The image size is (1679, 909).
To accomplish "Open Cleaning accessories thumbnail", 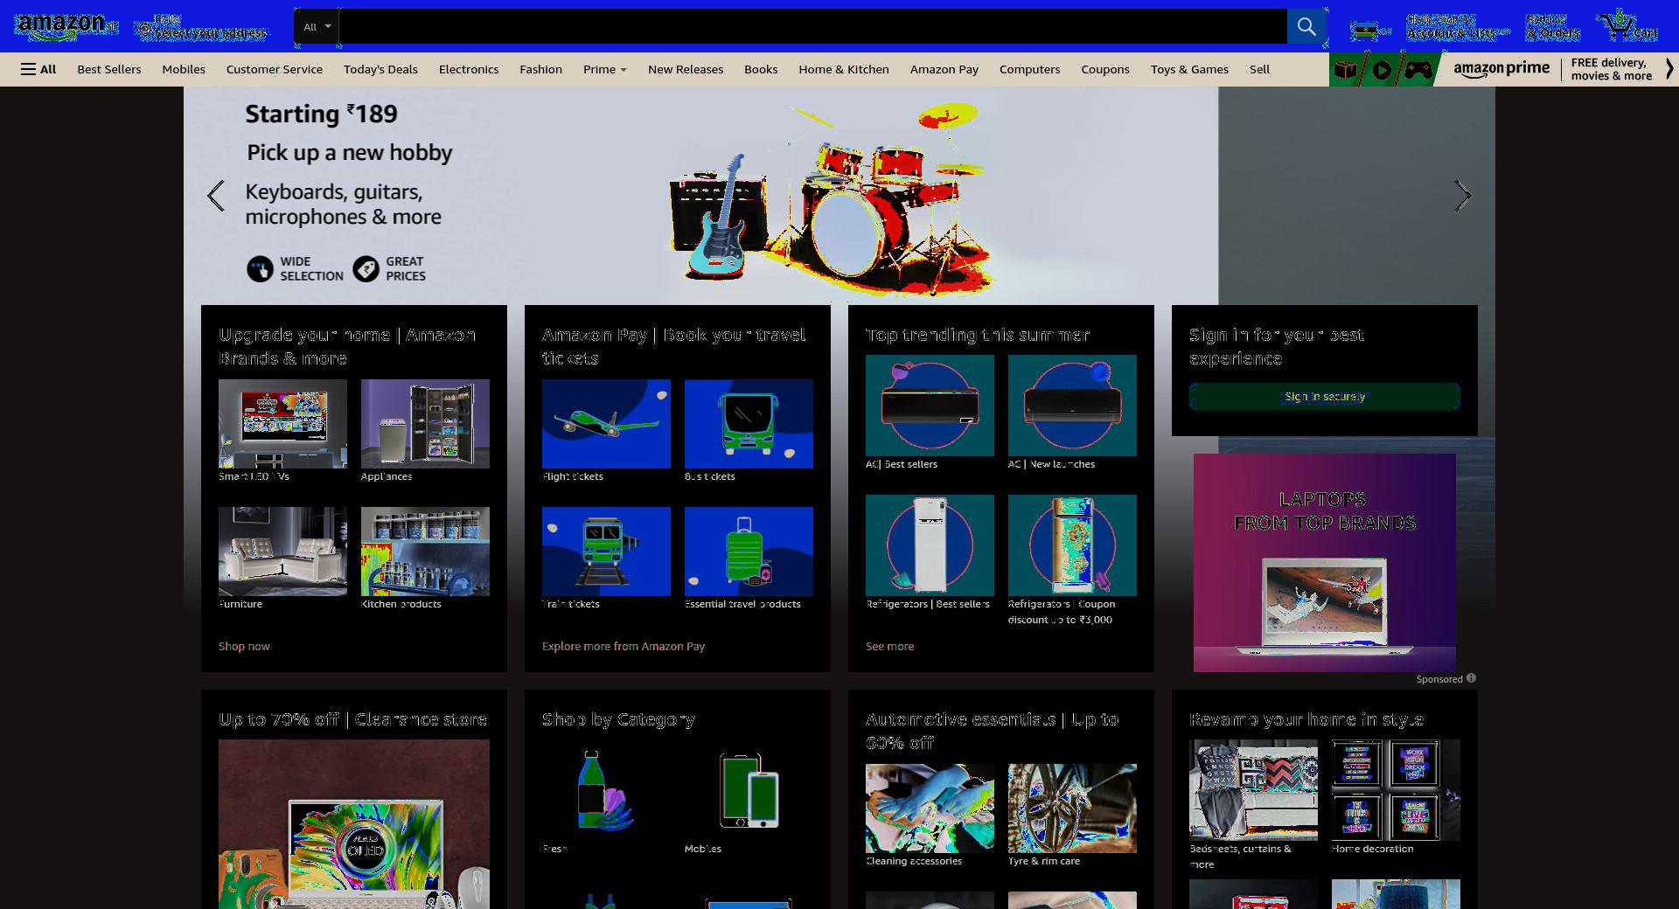I will tap(930, 808).
